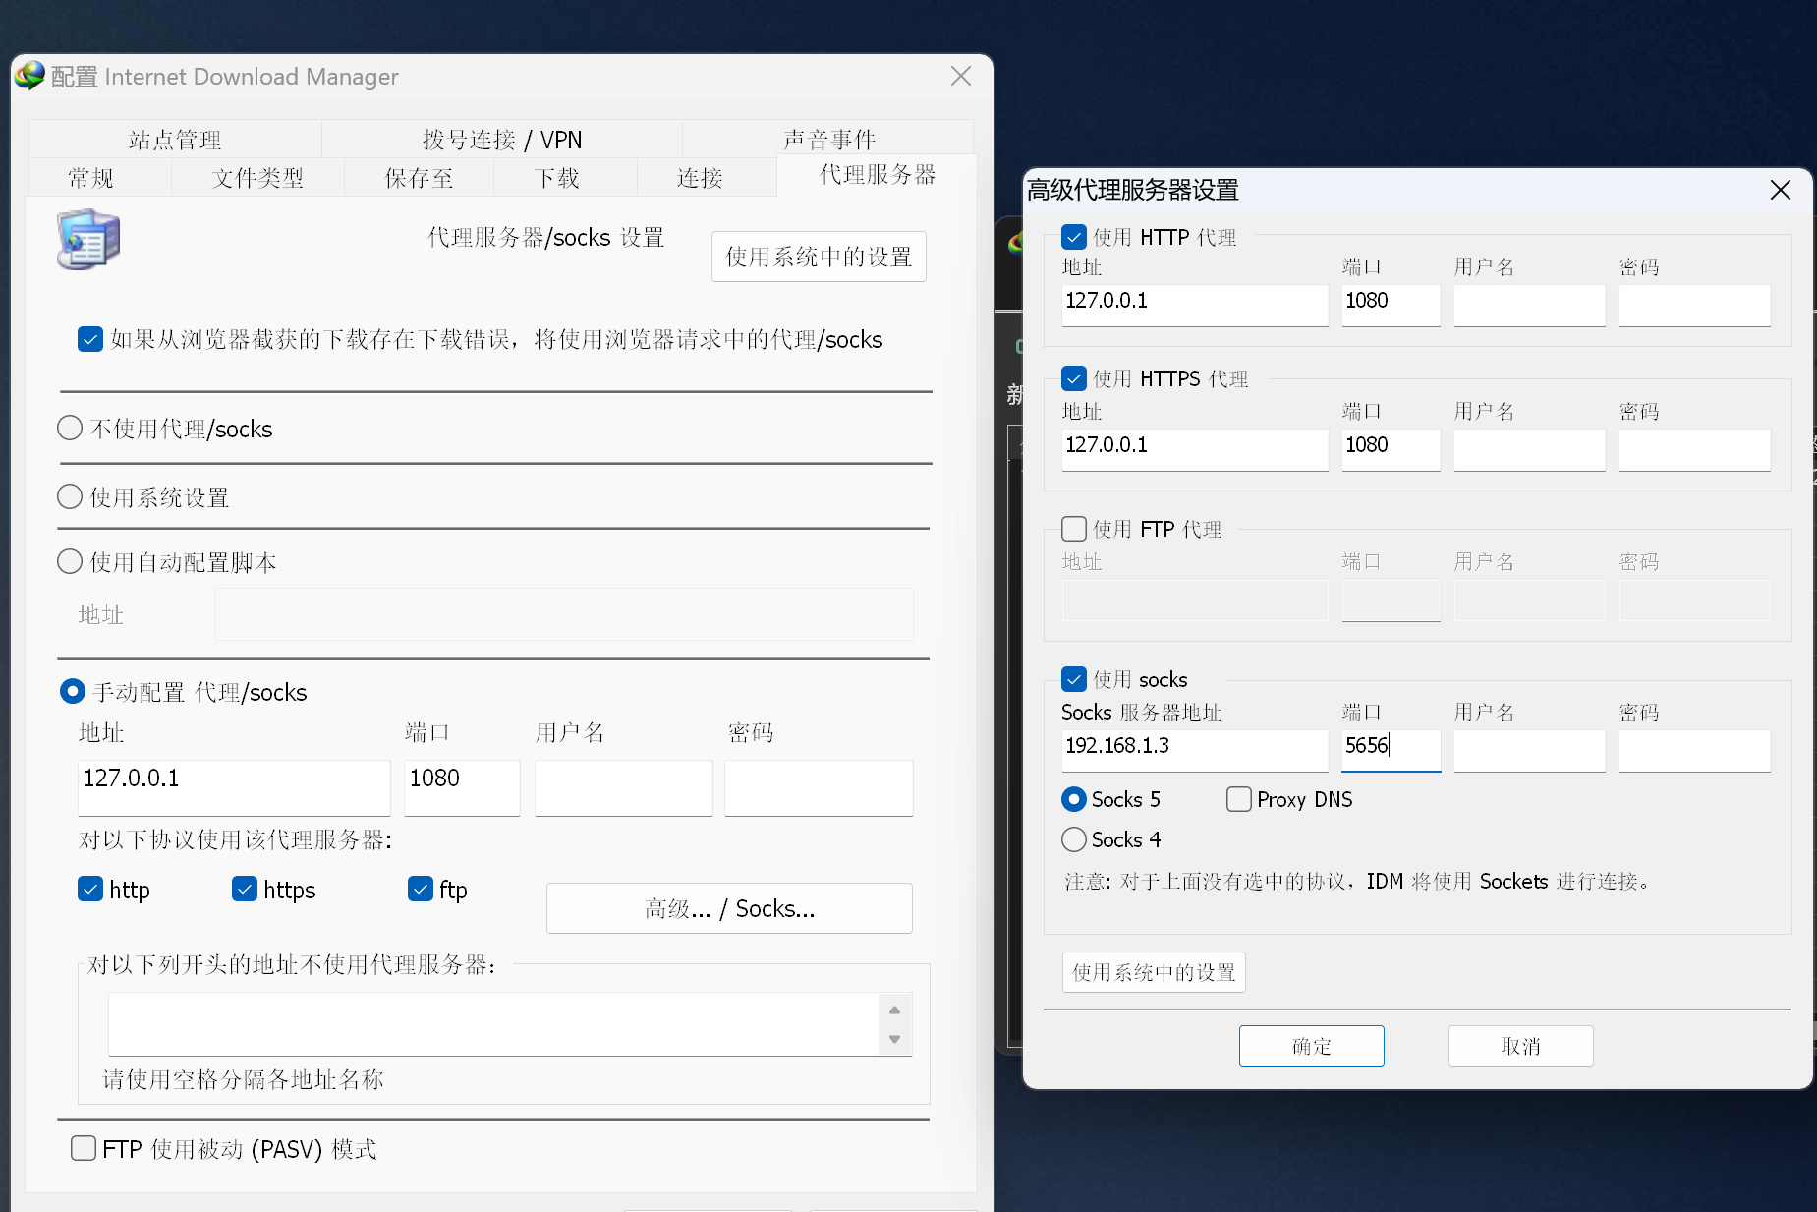Image resolution: width=1817 pixels, height=1212 pixels.
Task: Close the 配置 Internet Download Manager window
Action: (x=961, y=76)
